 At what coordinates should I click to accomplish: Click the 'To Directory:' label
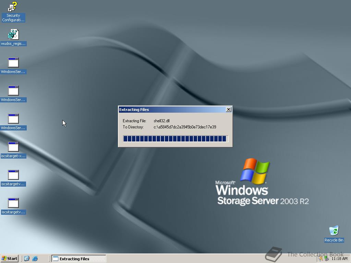133,127
